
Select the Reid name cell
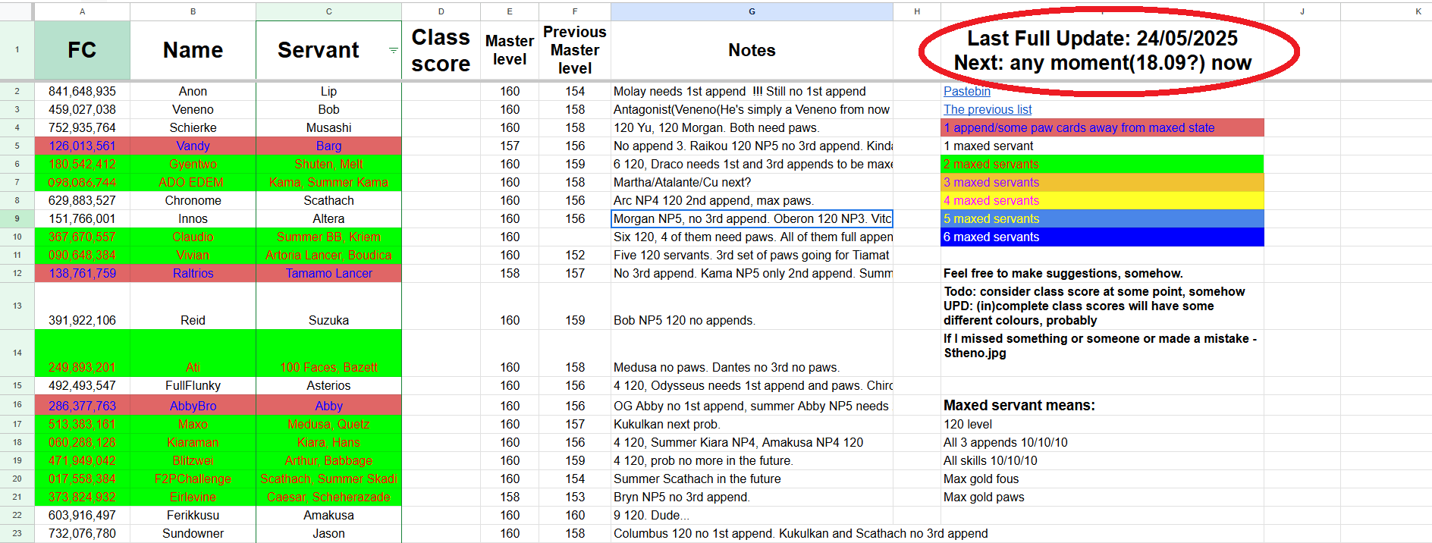click(193, 306)
